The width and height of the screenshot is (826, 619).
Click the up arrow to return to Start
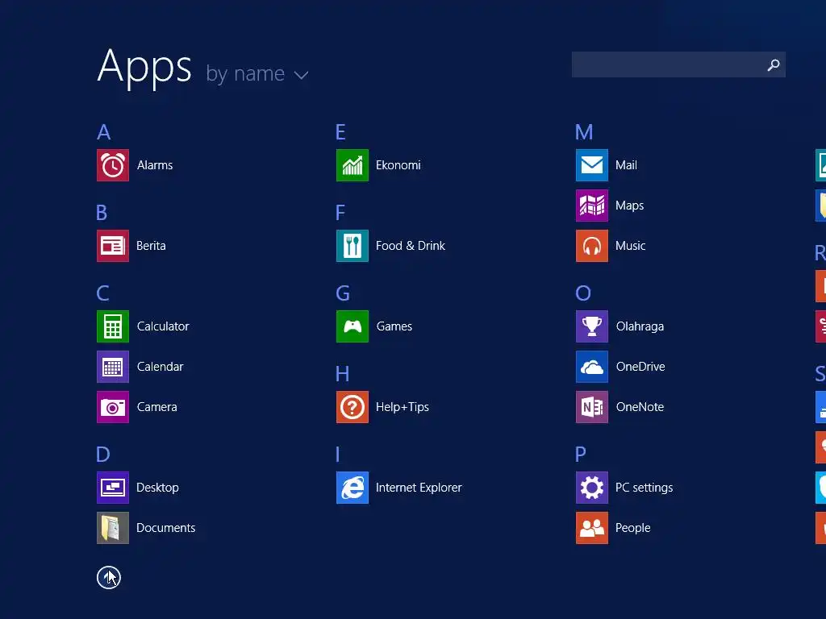[x=109, y=577]
